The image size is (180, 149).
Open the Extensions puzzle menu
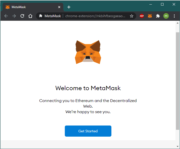click(x=158, y=16)
